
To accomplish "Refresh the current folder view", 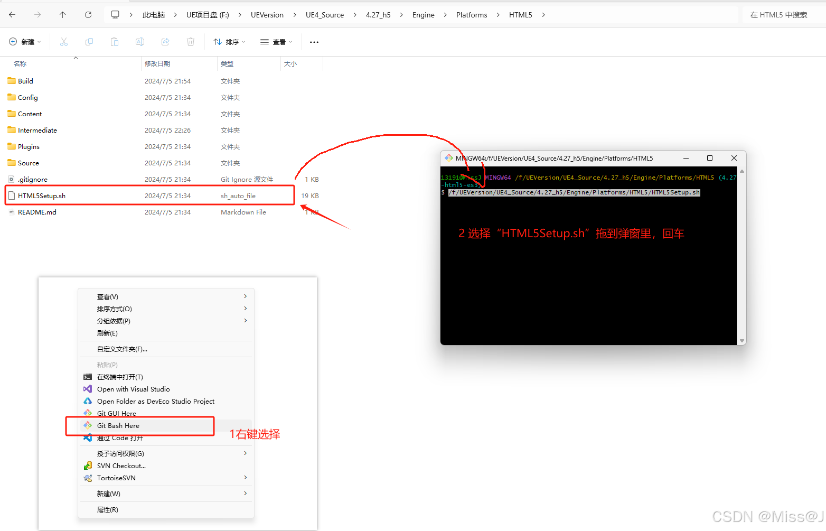I will tap(88, 15).
